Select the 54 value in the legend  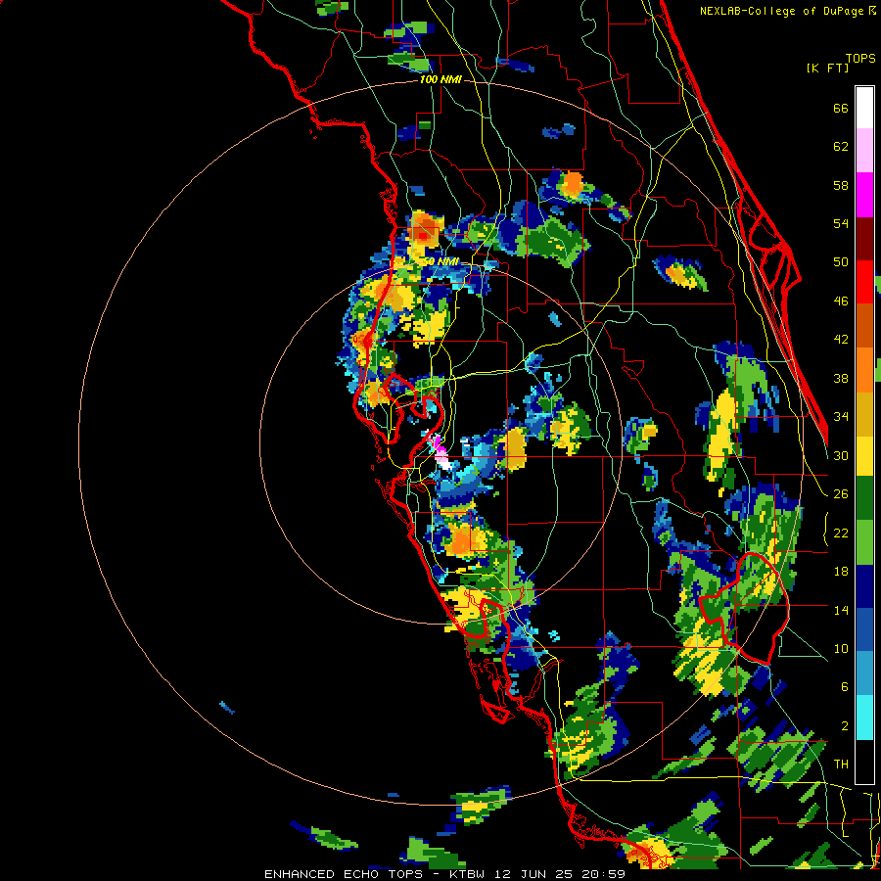coord(841,223)
